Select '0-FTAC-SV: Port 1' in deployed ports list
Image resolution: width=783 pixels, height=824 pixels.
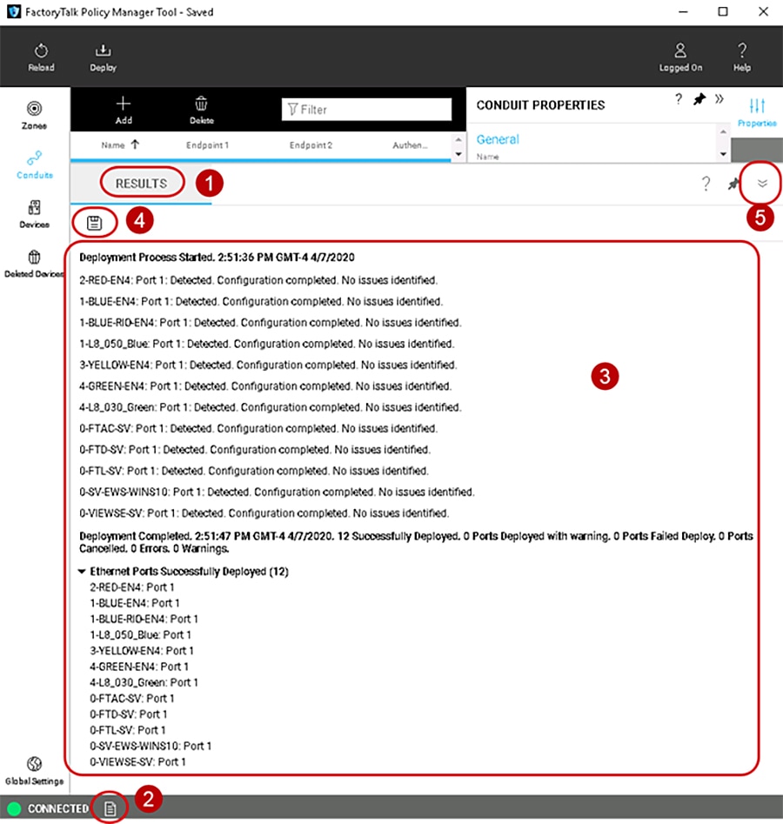(x=132, y=699)
